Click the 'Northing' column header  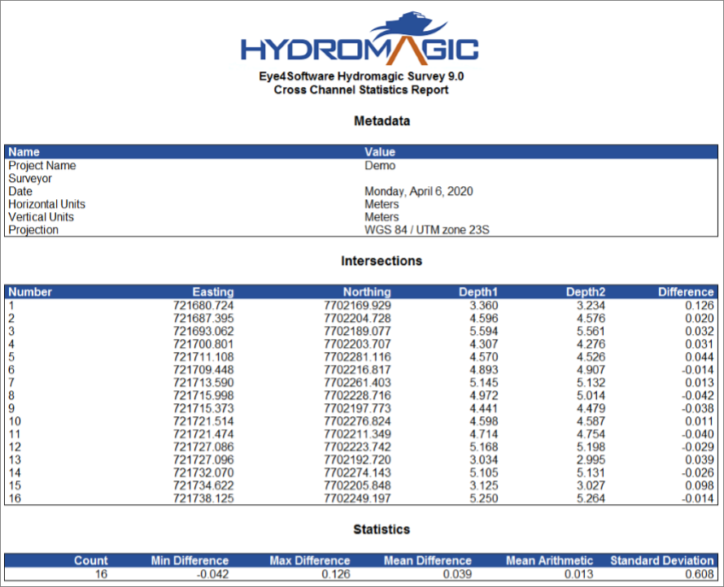tap(367, 292)
